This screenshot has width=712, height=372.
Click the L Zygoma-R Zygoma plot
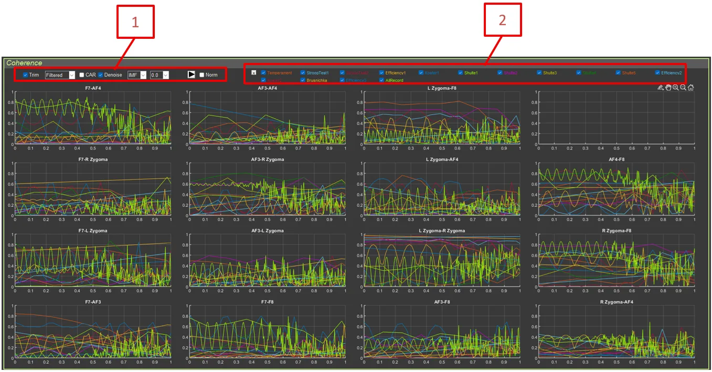[x=441, y=261]
